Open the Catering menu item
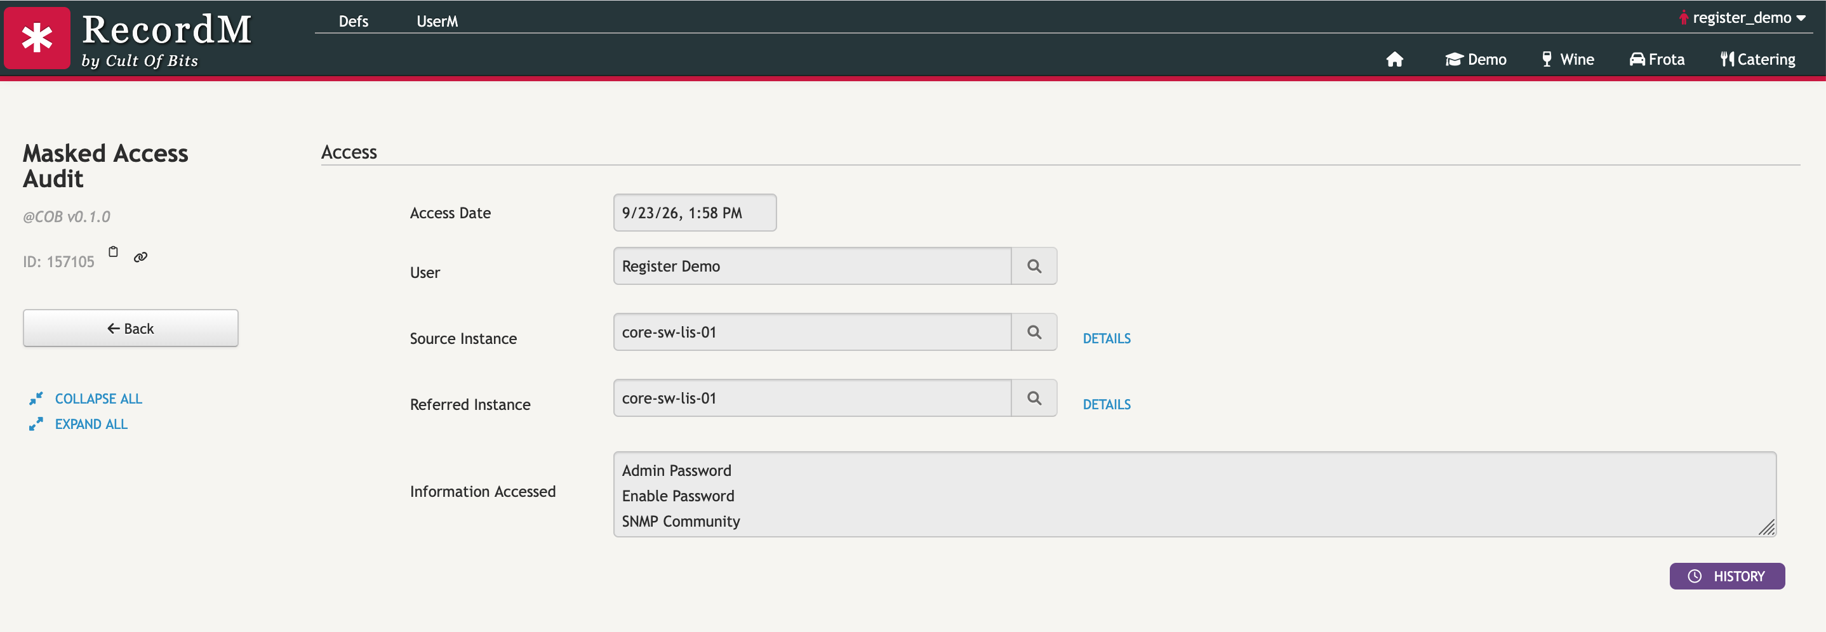This screenshot has width=1826, height=632. pos(1757,60)
